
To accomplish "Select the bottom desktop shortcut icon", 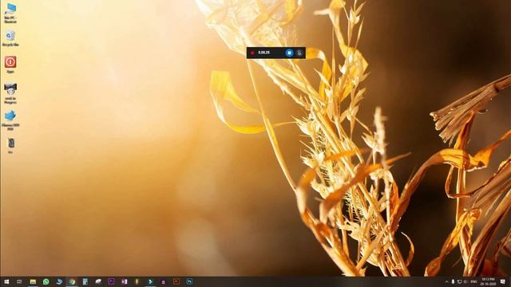I will tap(10, 145).
